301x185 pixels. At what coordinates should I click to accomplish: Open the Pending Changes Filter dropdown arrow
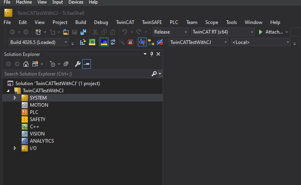click(59, 64)
